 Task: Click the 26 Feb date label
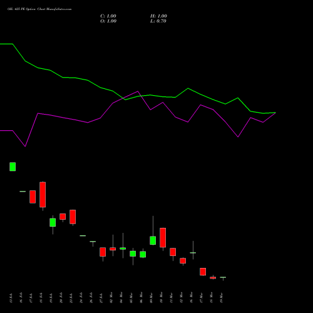tap(91, 298)
